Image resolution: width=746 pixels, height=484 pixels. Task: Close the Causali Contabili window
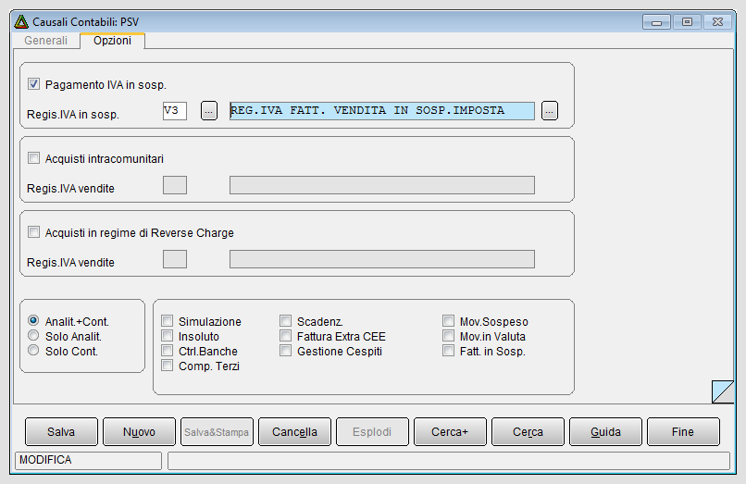point(717,22)
